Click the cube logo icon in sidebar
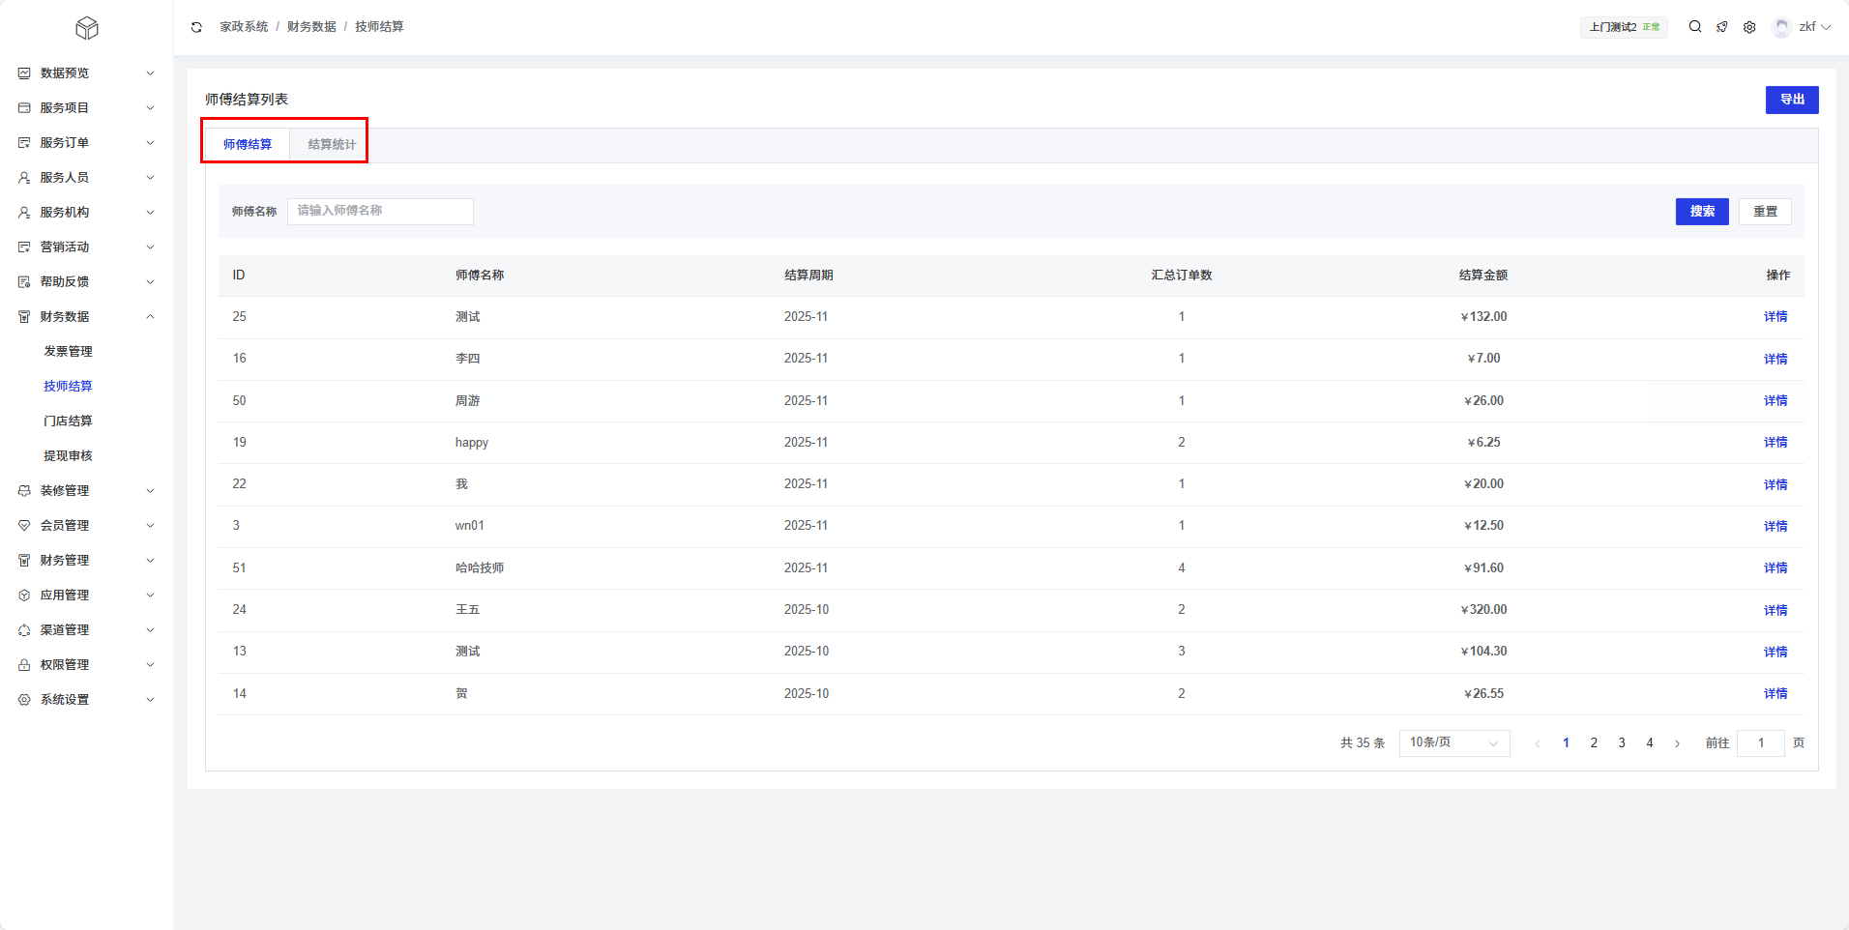Viewport: 1849px width, 930px height. tap(87, 28)
